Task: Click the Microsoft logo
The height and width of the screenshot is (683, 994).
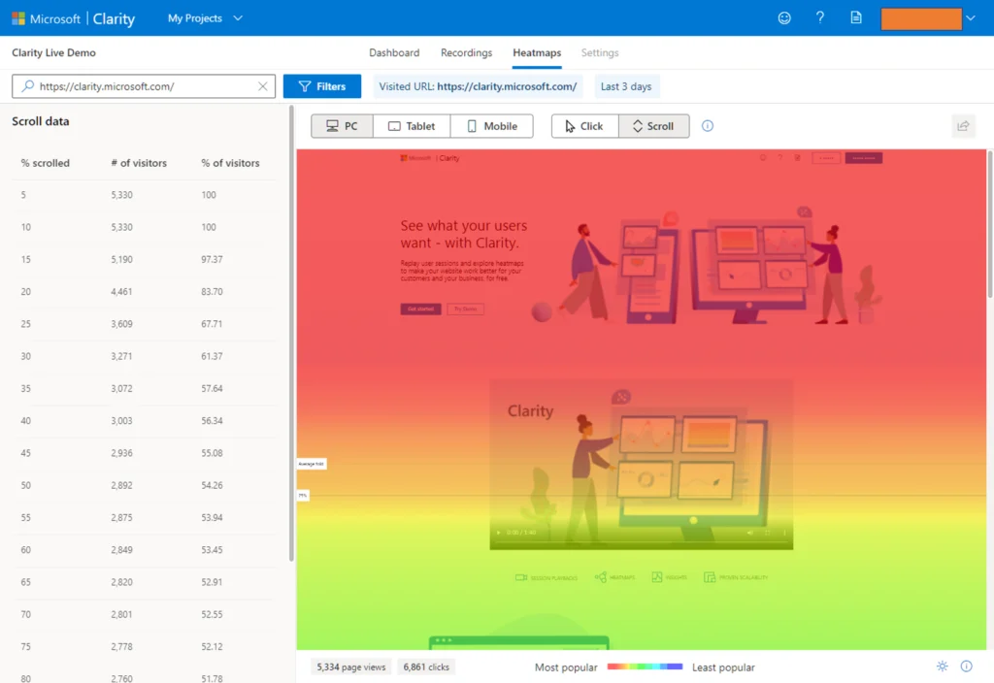Action: click(18, 18)
